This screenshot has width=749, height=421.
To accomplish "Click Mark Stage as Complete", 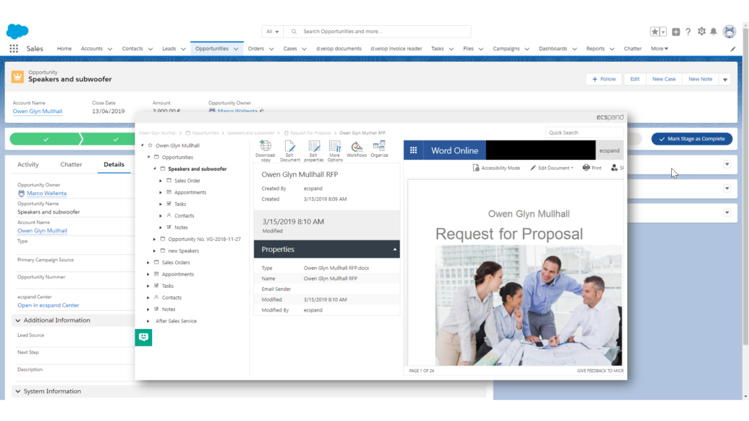I will coord(691,139).
